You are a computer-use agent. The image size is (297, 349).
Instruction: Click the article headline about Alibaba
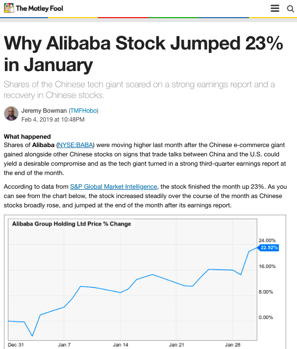(x=143, y=53)
